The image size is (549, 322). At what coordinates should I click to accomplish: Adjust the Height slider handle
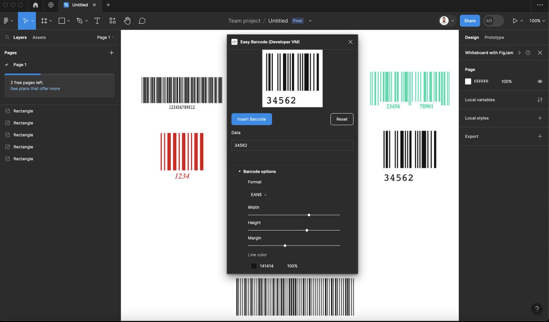pyautogui.click(x=307, y=230)
